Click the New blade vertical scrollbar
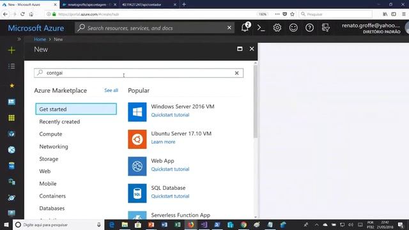 click(x=256, y=102)
